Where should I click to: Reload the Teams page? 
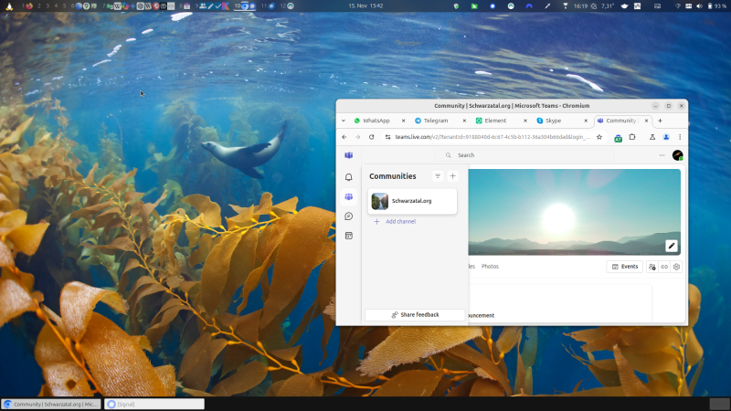pos(372,137)
